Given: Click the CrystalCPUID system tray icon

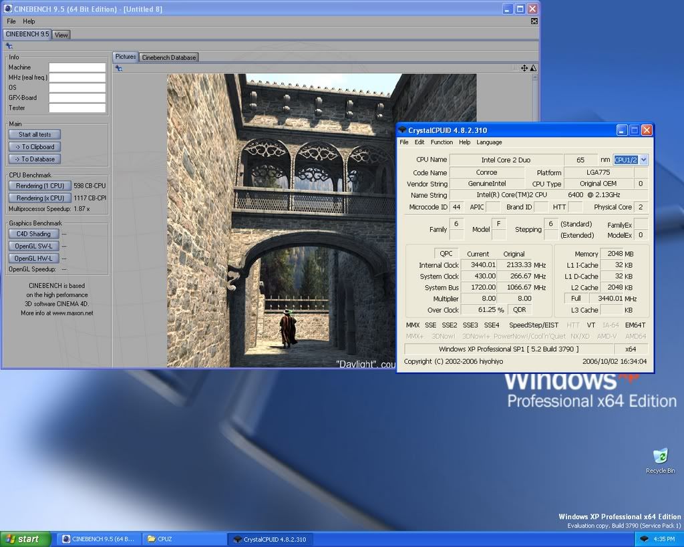Looking at the screenshot, I should [x=645, y=539].
